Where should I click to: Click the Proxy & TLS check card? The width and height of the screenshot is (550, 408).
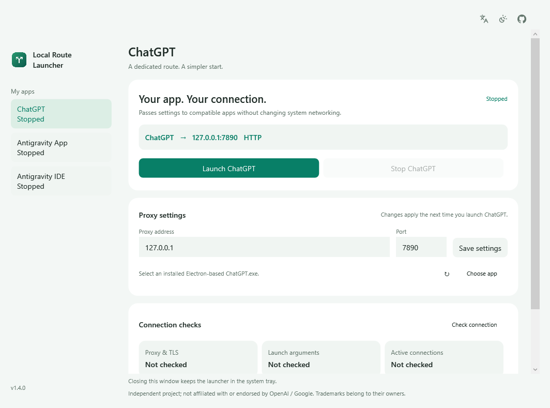click(x=198, y=357)
